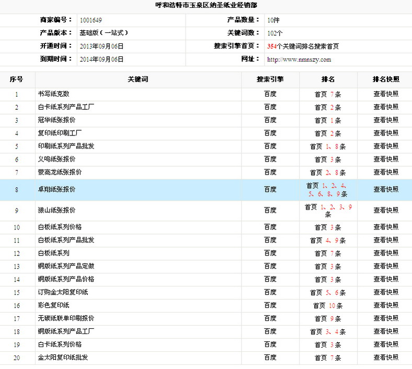Click keyword 订购金太阳复印纸
Screen dimensions: 412x369
coord(63,292)
